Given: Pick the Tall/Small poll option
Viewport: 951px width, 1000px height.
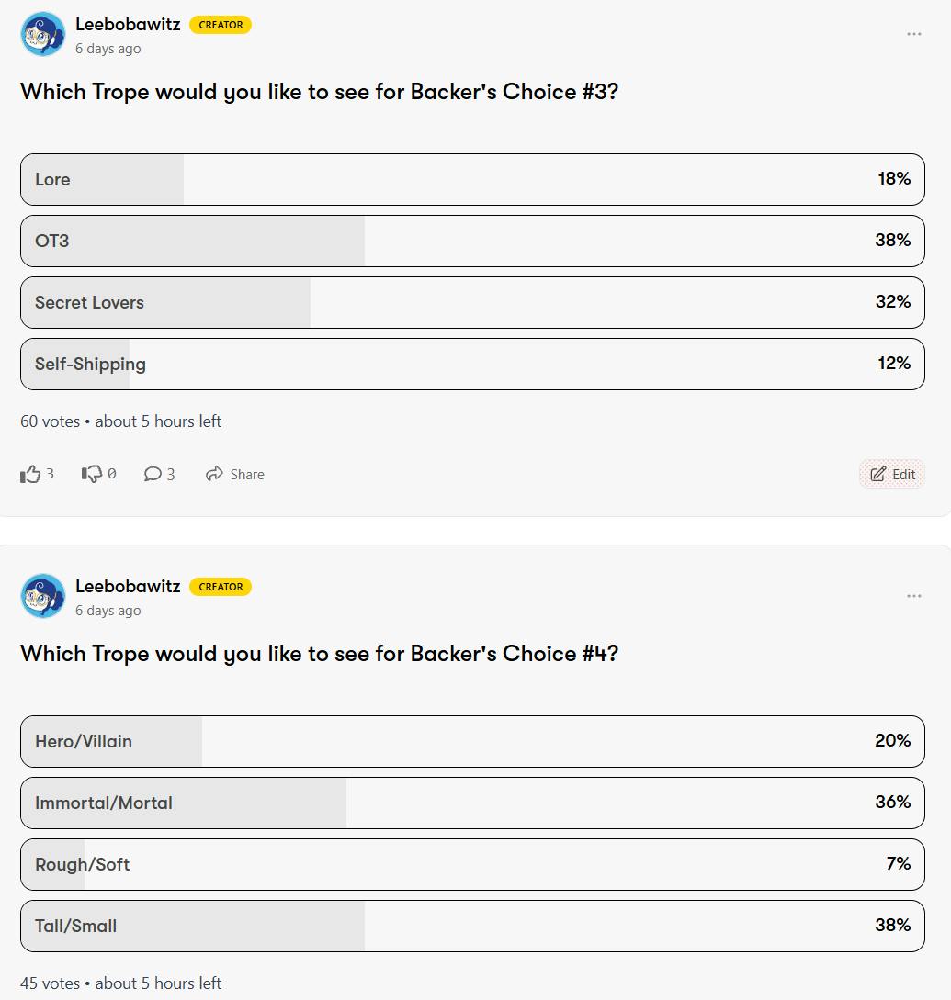Looking at the screenshot, I should 472,926.
